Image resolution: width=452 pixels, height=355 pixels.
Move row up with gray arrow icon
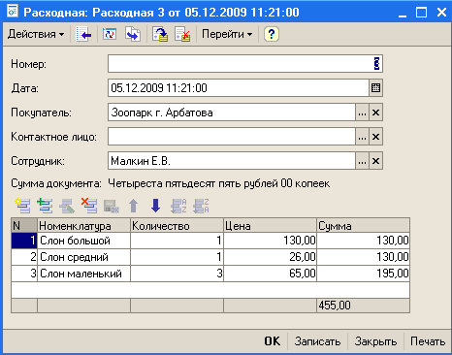point(134,206)
